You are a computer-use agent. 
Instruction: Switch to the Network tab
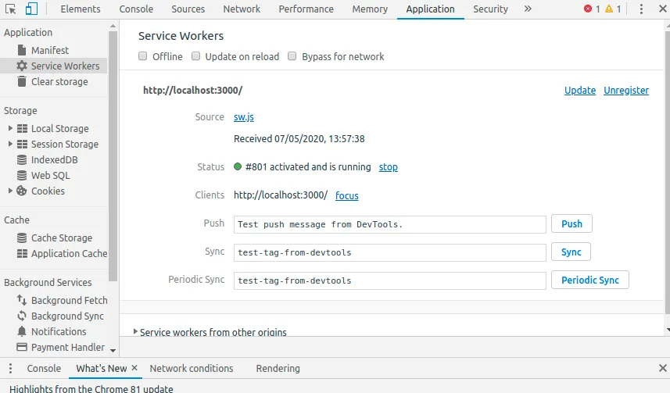242,9
